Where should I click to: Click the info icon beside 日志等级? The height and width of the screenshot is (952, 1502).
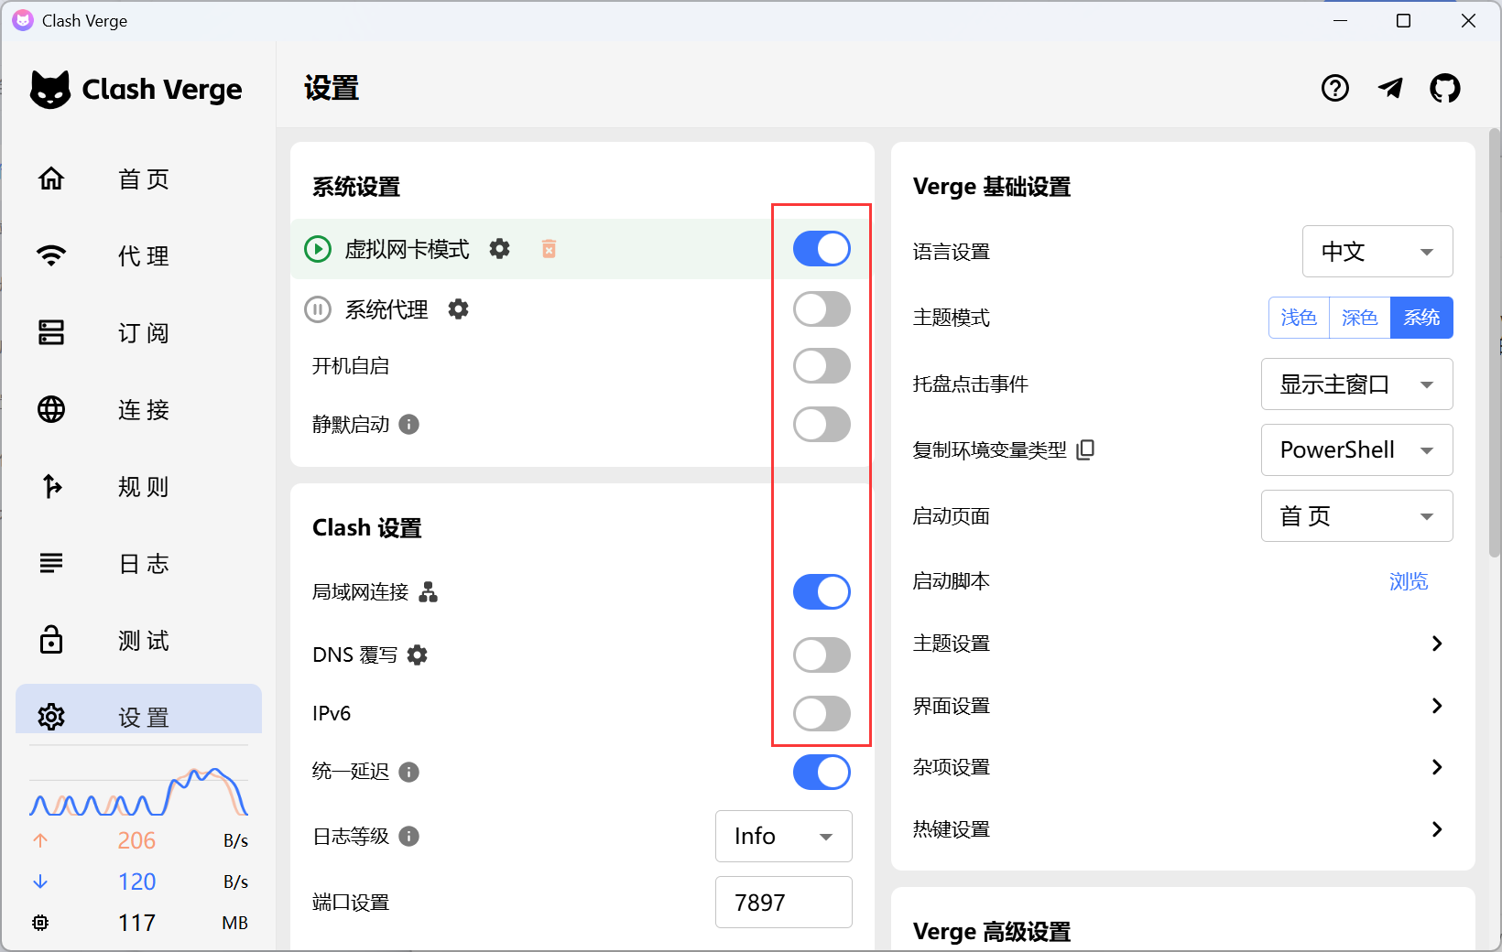coord(409,836)
